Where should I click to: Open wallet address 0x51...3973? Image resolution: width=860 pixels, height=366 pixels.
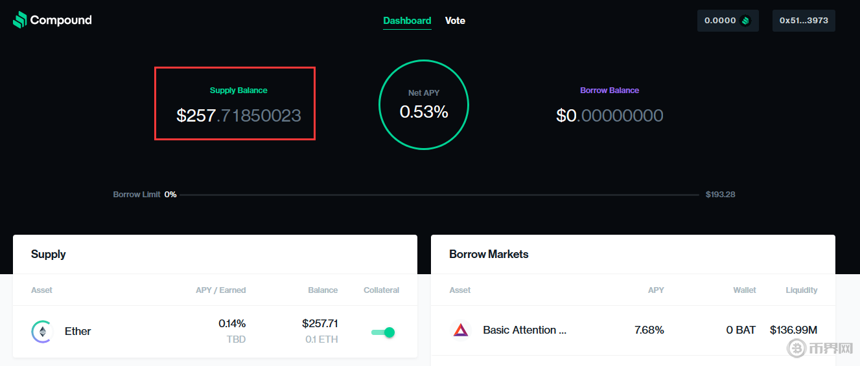click(804, 21)
